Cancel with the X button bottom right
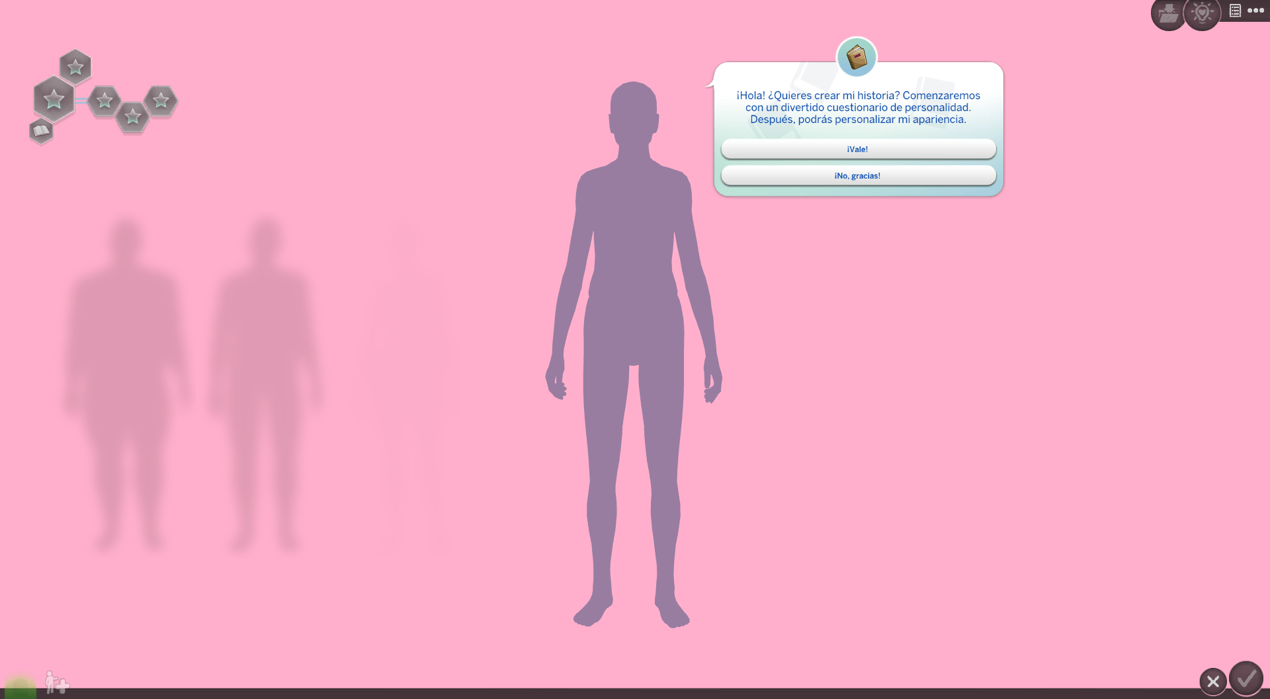Screen dimensions: 1270x699 tap(1213, 681)
